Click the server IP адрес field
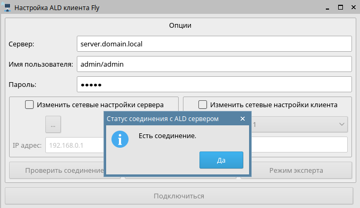Image resolution: width=360 pixels, height=208 pixels. tap(75, 145)
